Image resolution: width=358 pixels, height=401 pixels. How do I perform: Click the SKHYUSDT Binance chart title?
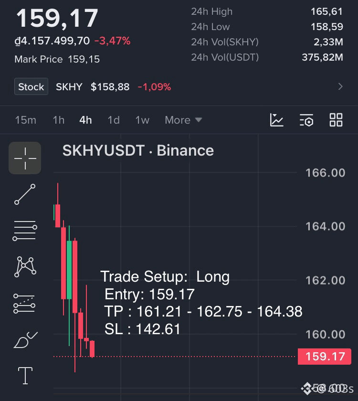coord(138,150)
